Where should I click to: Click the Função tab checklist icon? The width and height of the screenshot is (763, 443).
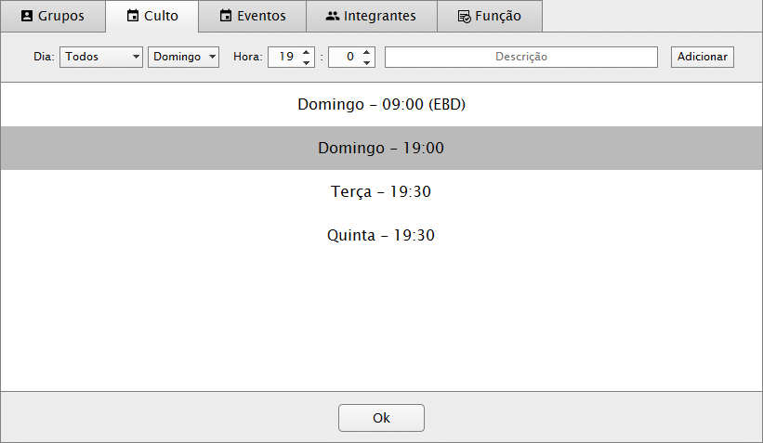point(465,16)
